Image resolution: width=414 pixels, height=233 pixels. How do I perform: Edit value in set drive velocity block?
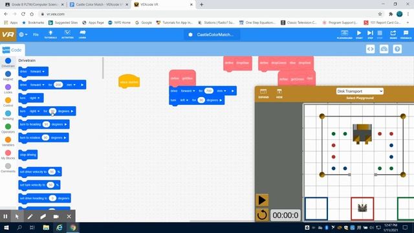pos(52,172)
